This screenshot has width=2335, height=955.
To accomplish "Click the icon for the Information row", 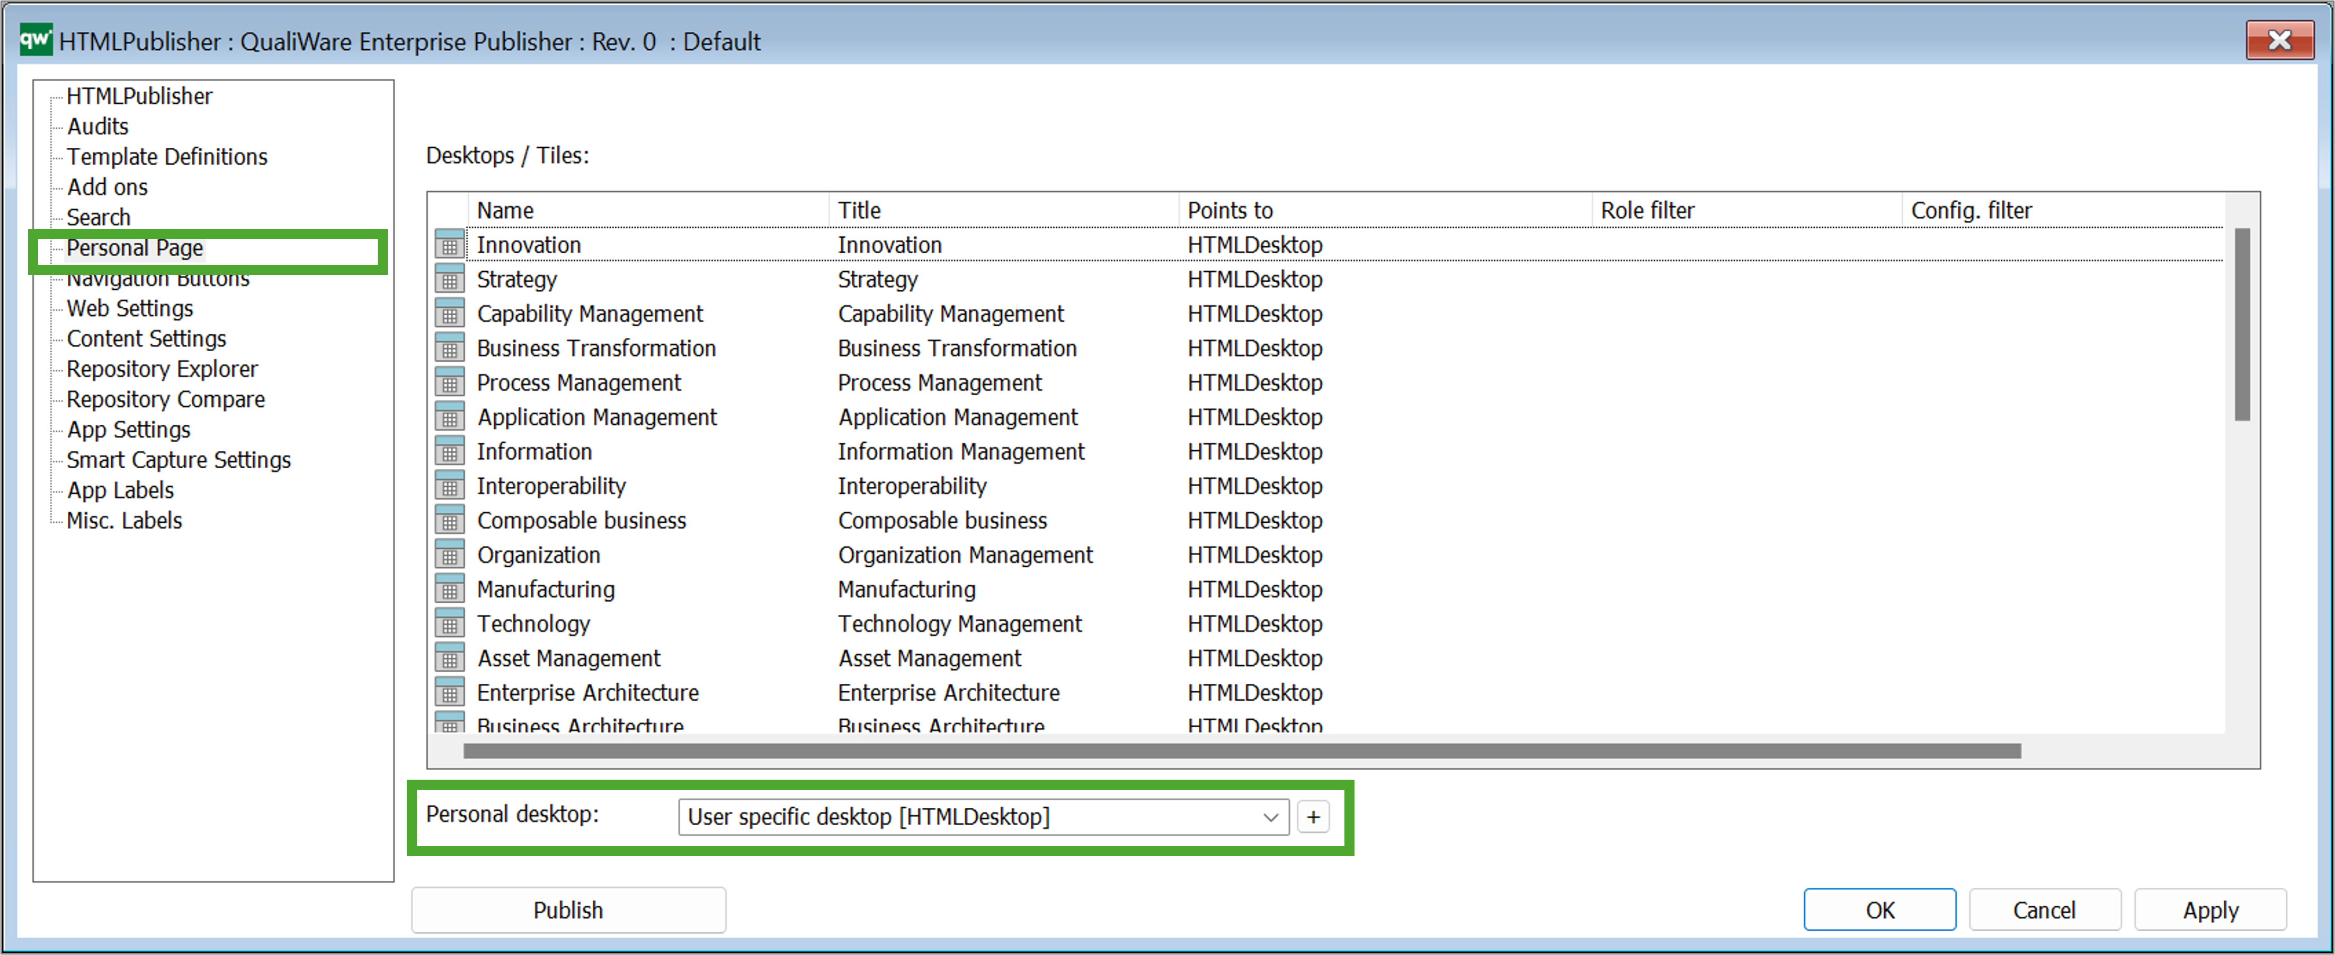I will click(x=450, y=451).
